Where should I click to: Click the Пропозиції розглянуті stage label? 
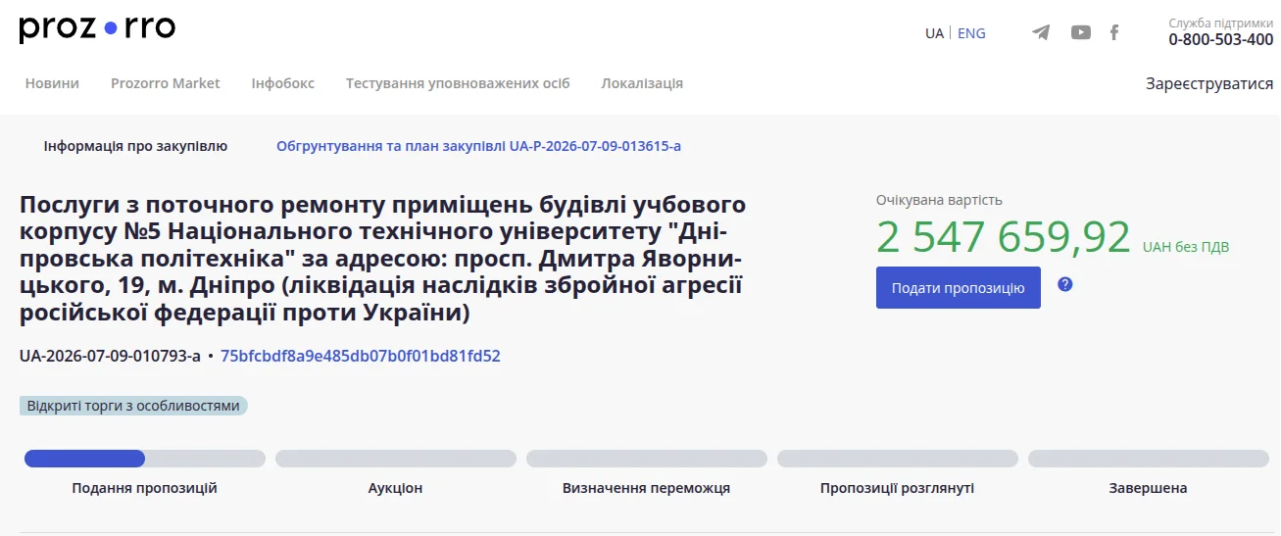pos(898,488)
